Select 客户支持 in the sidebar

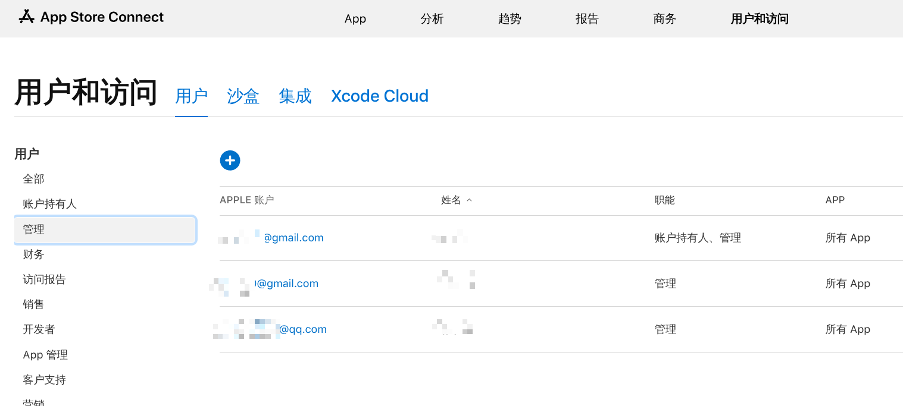click(44, 380)
